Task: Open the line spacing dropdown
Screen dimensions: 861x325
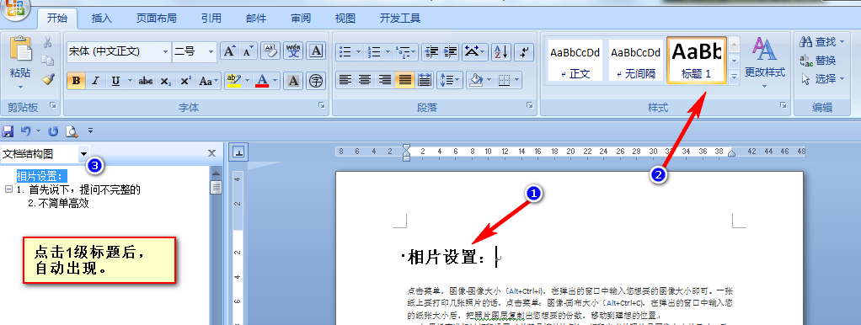Action: click(450, 80)
